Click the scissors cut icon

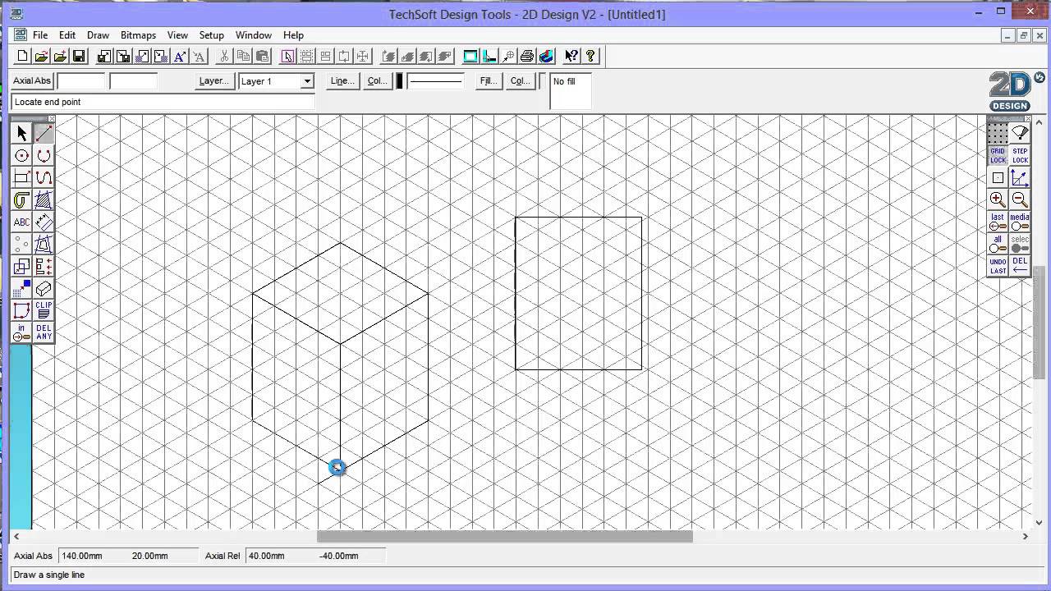[x=224, y=56]
